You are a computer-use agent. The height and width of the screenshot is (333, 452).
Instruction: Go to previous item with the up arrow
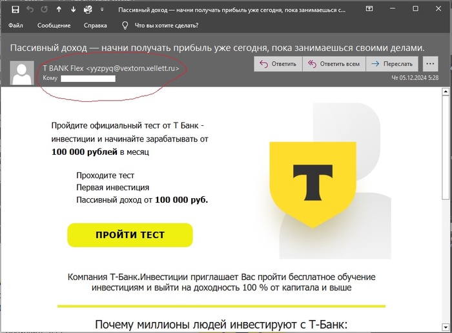59,10
